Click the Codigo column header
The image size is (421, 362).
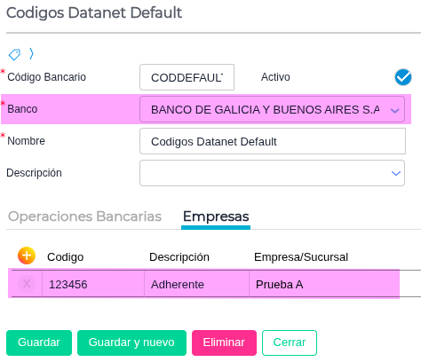pos(65,257)
